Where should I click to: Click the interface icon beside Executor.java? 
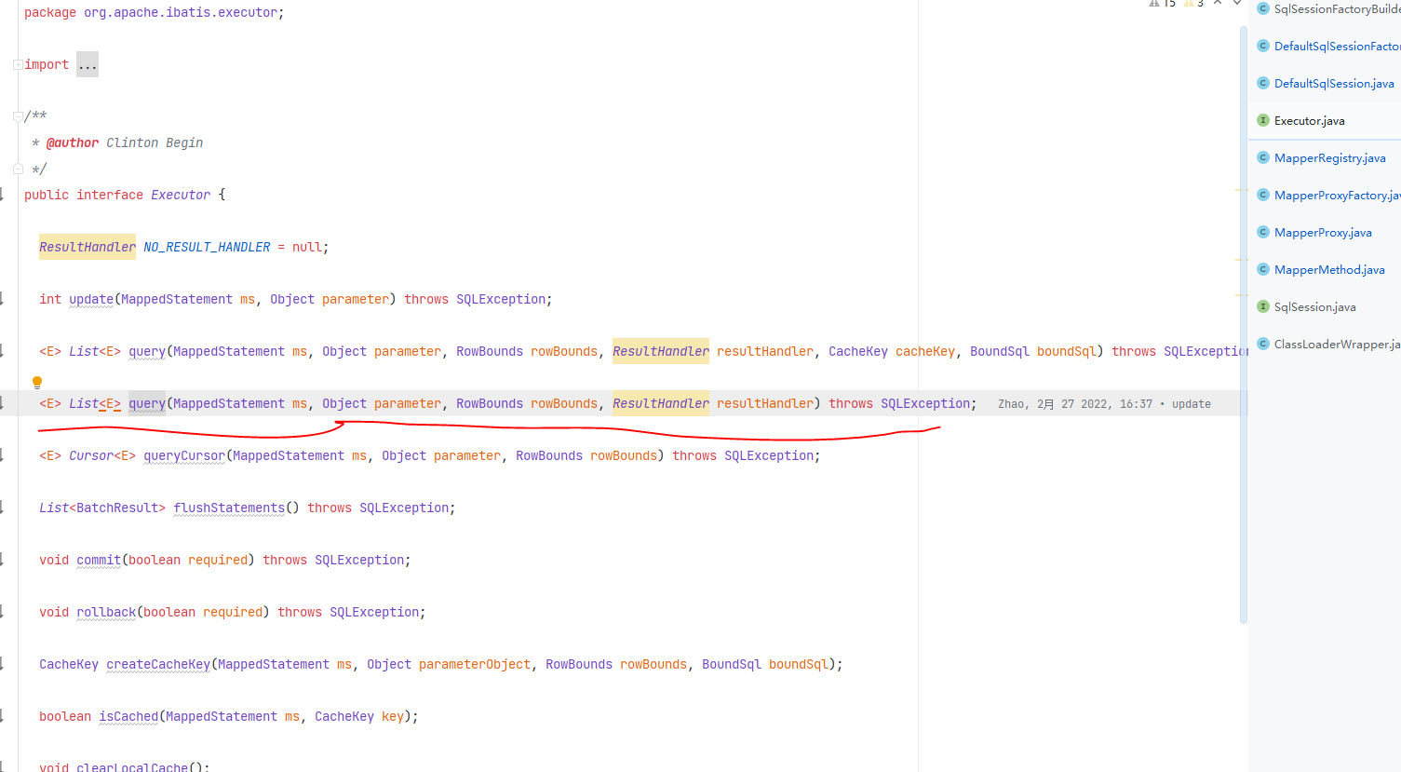tap(1263, 120)
